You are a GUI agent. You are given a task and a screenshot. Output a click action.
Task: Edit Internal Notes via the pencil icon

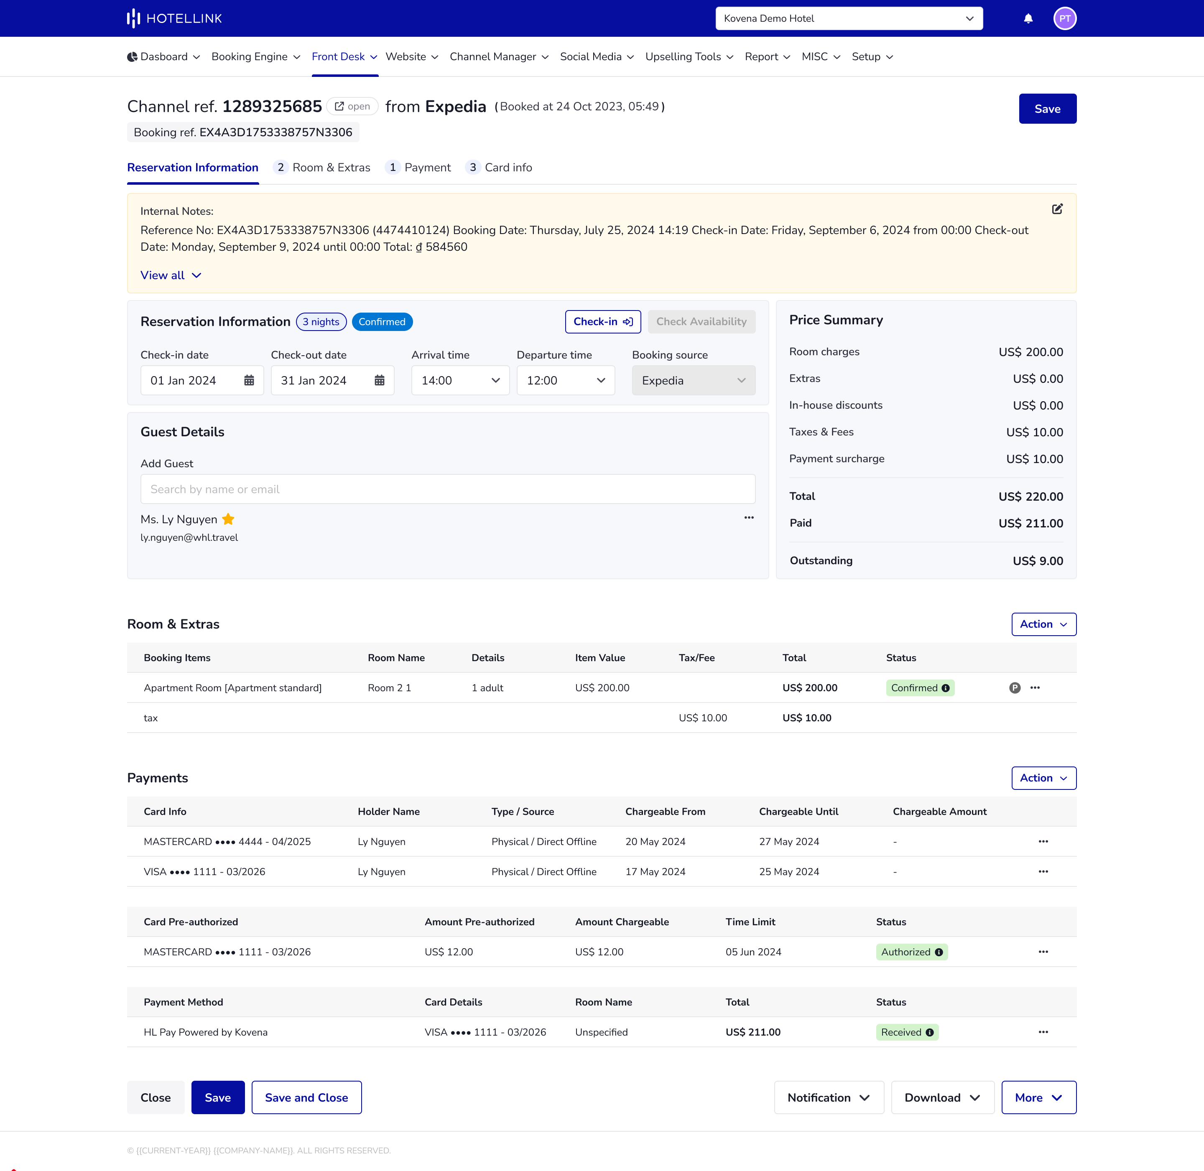[1058, 209]
